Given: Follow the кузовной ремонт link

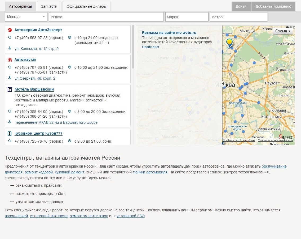Looking at the screenshot, I should coord(69,172).
